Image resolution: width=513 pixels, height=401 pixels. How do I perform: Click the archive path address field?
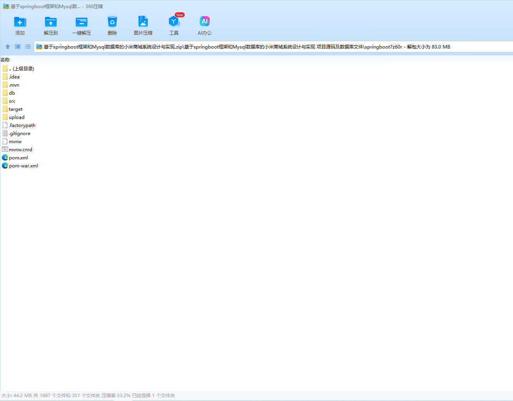point(274,47)
